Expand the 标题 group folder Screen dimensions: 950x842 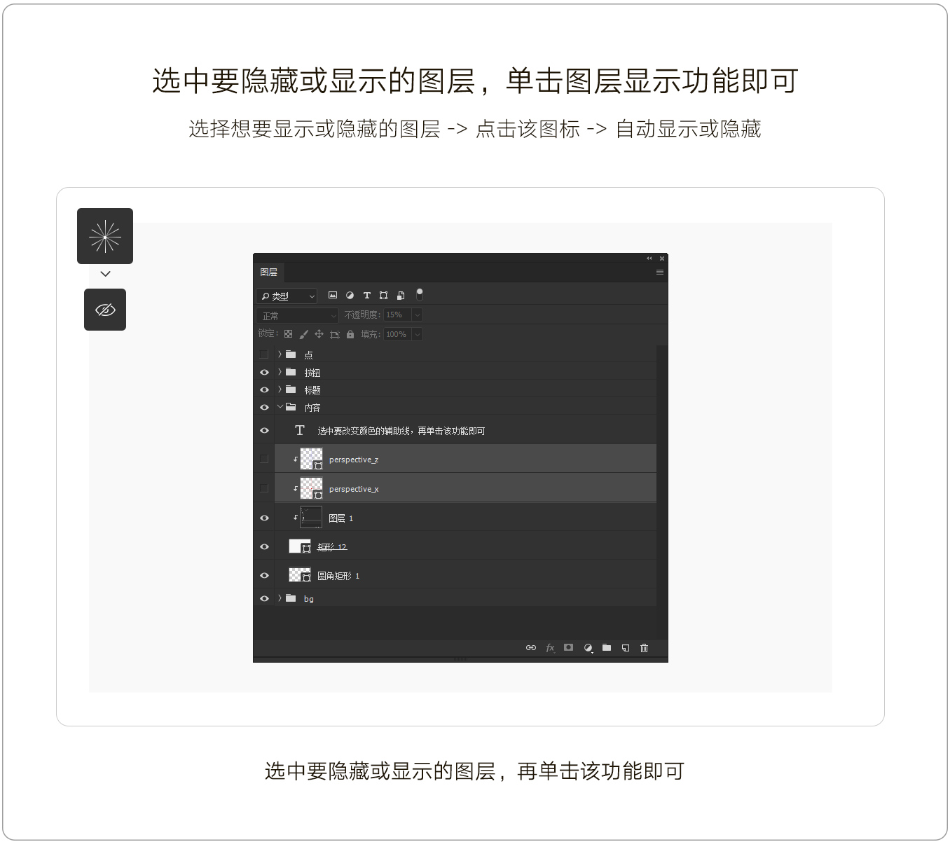coord(280,389)
